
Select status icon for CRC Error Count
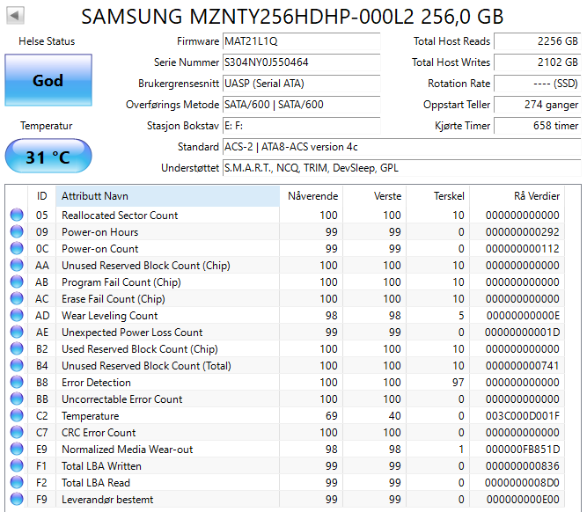[x=17, y=432]
